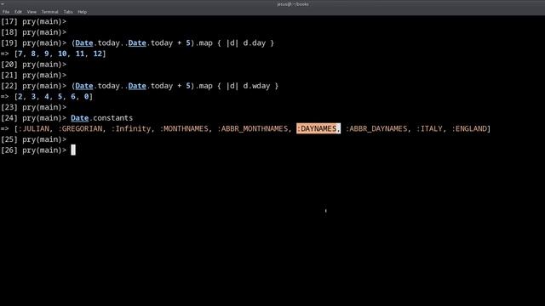The height and width of the screenshot is (306, 545).
Task: Open the Edit menu
Action: [x=18, y=12]
